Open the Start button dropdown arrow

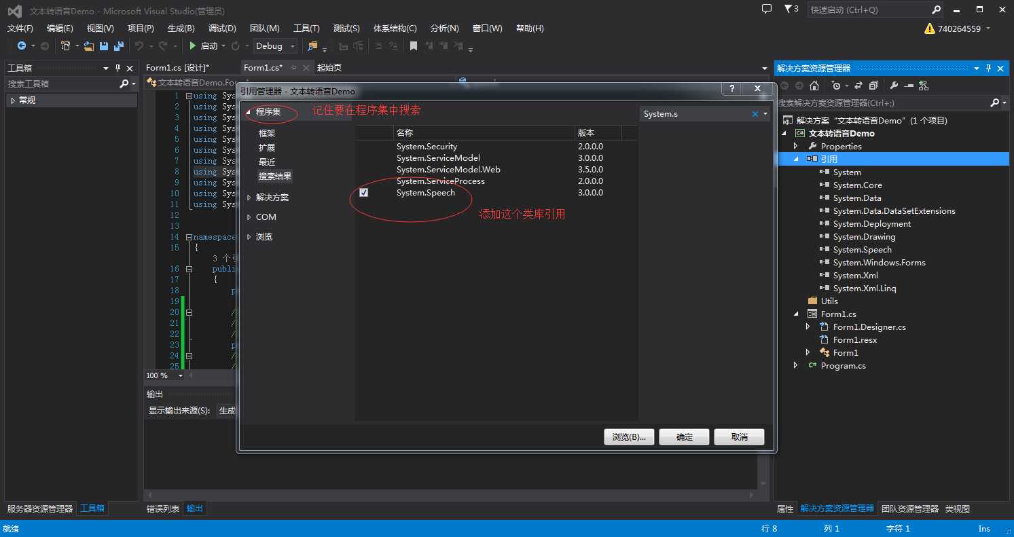point(223,46)
